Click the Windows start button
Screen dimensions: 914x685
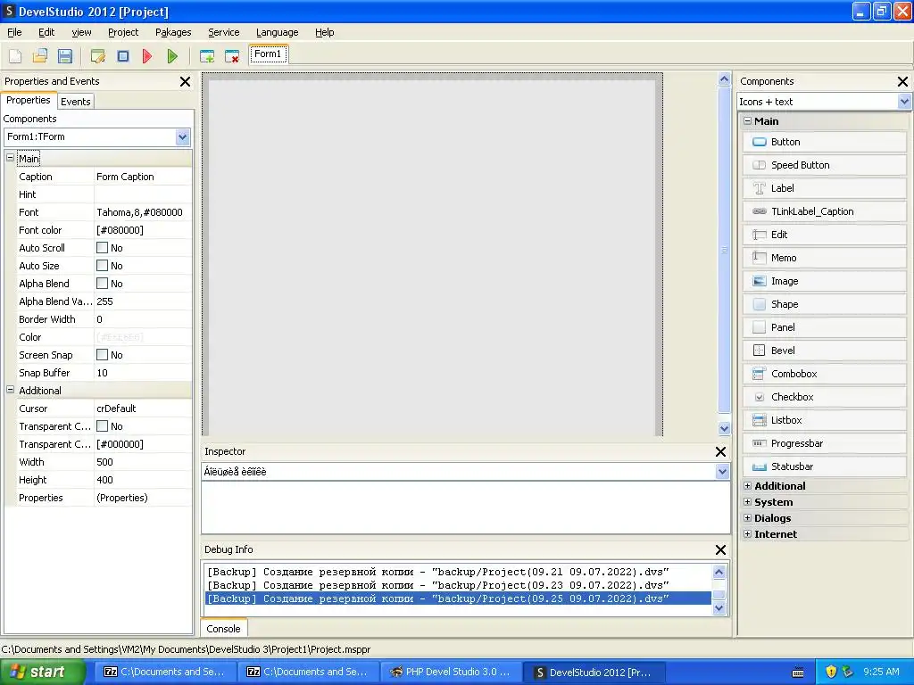(x=42, y=672)
